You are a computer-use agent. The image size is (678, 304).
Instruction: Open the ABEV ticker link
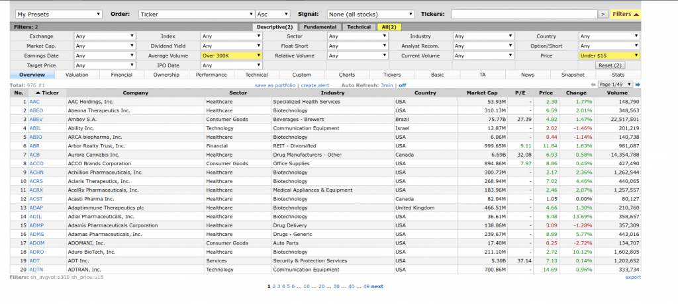point(36,119)
